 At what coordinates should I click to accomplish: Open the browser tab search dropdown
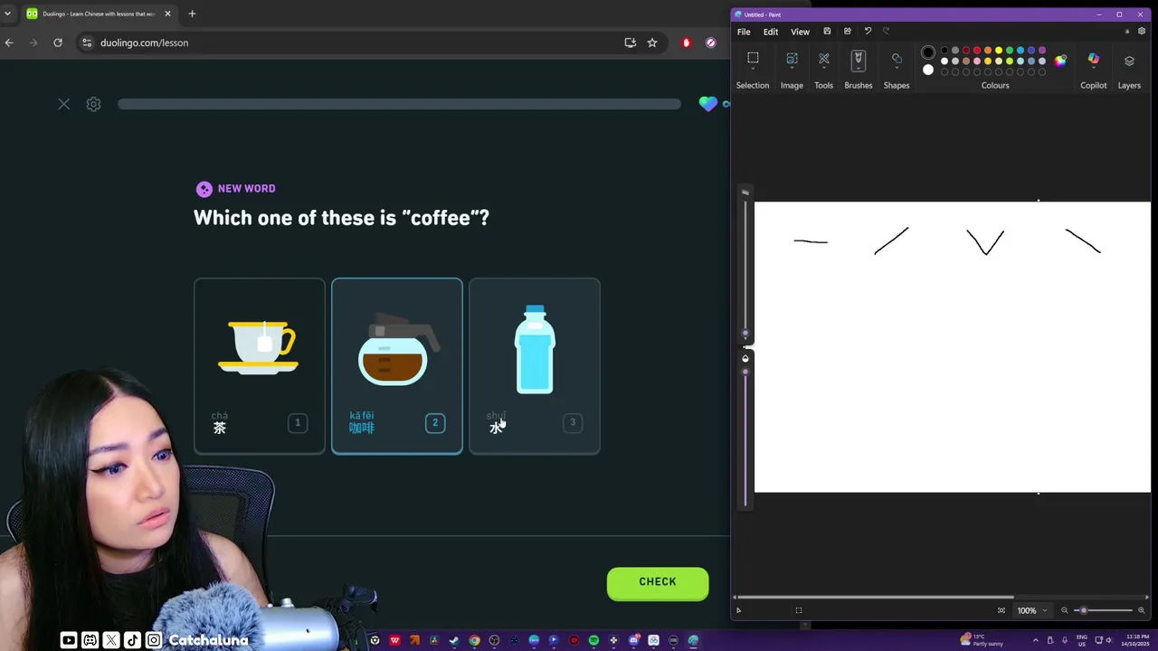[x=7, y=14]
